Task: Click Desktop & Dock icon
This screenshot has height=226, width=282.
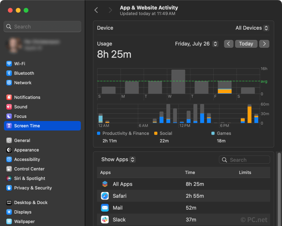Action: click(9, 203)
